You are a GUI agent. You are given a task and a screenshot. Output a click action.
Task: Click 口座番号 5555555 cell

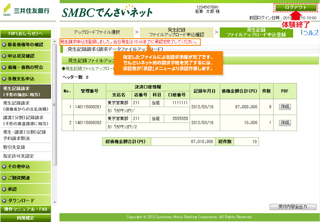(177, 119)
